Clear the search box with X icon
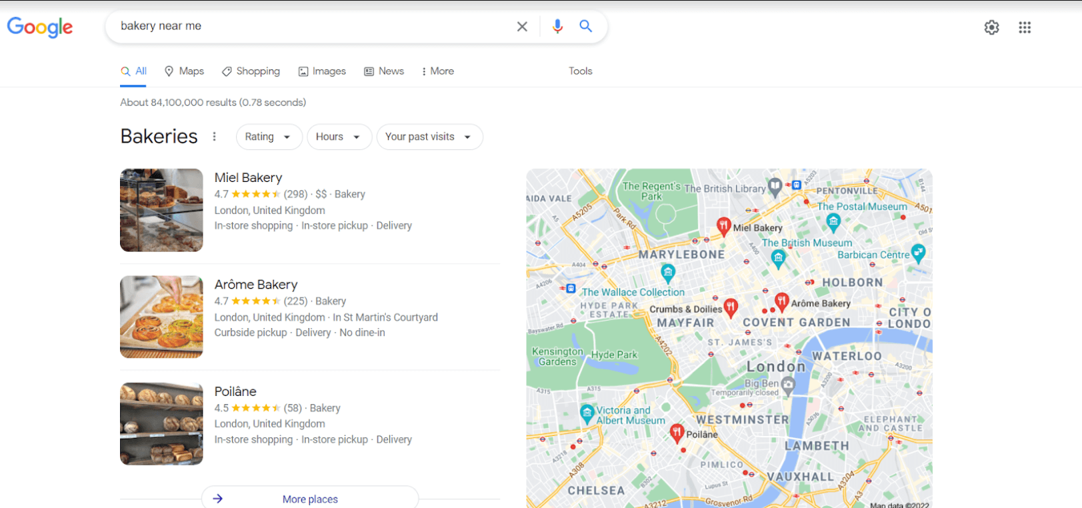 [522, 27]
